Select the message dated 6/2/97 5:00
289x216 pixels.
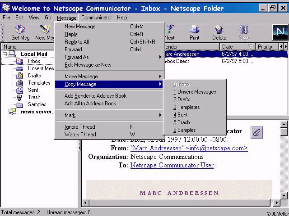pos(226,61)
